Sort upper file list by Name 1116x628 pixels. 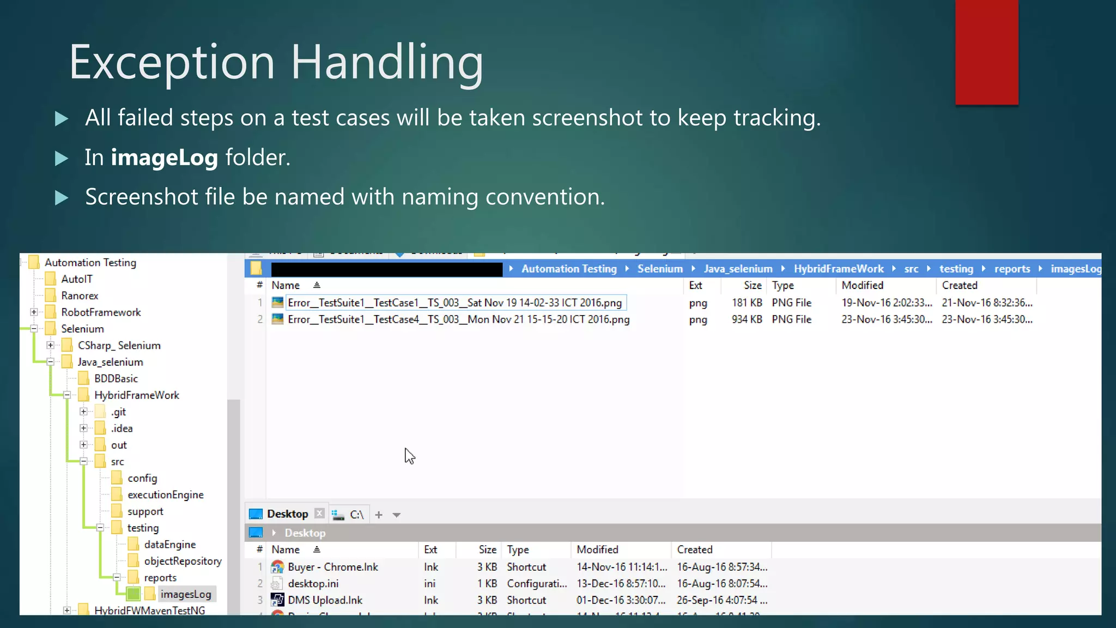tap(474, 285)
